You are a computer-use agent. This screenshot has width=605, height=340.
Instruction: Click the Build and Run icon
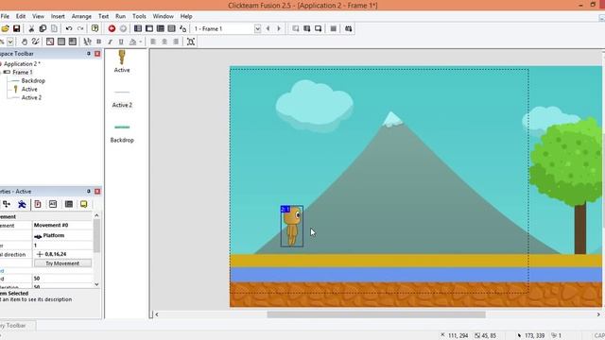349,28
